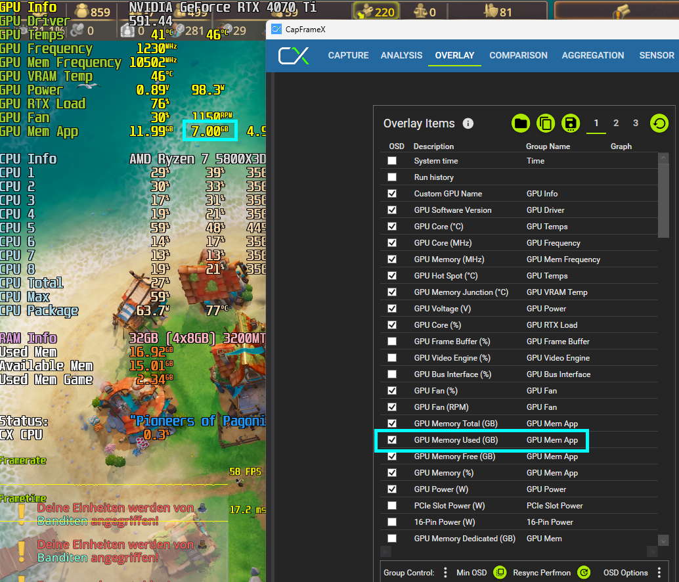
Task: Click the 81 shield counter in game
Action: coord(498,12)
